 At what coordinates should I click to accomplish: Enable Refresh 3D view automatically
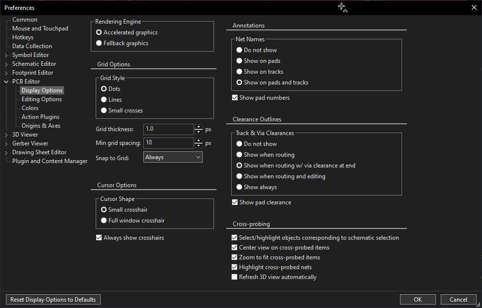point(235,277)
